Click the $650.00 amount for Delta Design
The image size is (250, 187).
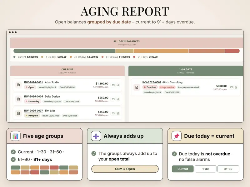pyautogui.click(x=103, y=98)
